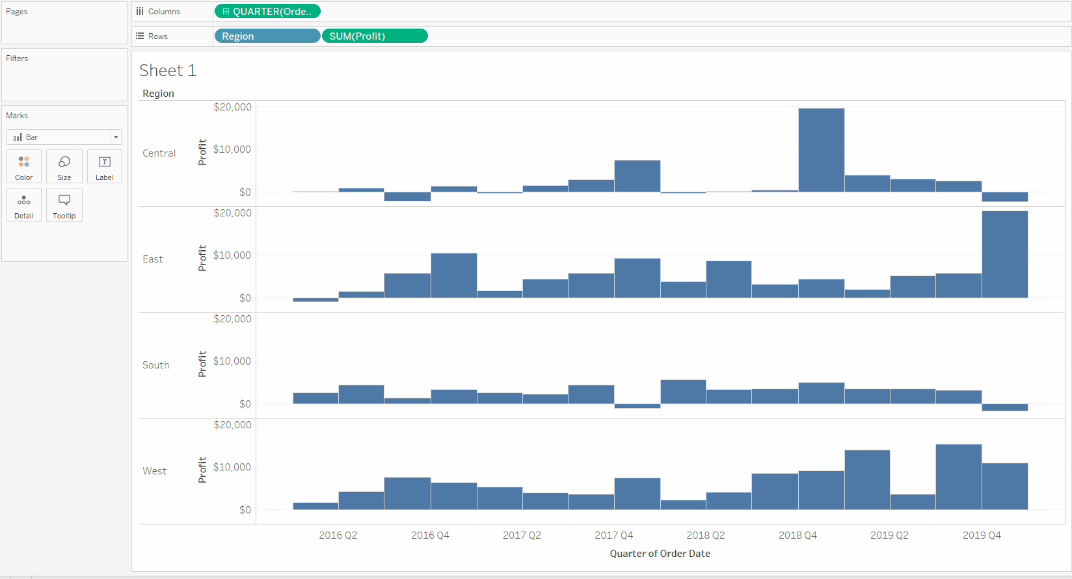1072x579 pixels.
Task: Select the East row header
Action: click(153, 259)
